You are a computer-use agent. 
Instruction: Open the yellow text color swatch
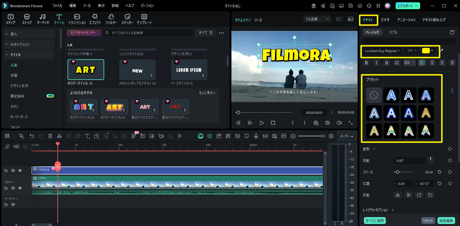coord(426,51)
